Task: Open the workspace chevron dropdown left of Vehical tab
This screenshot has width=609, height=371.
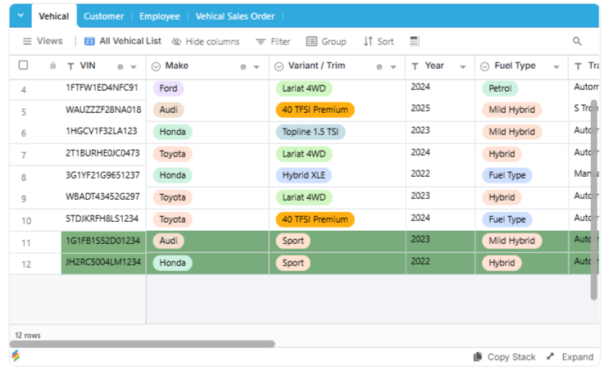Action: point(20,16)
